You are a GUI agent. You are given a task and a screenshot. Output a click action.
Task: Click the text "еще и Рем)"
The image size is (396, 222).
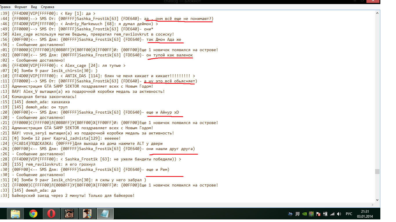click(158, 169)
